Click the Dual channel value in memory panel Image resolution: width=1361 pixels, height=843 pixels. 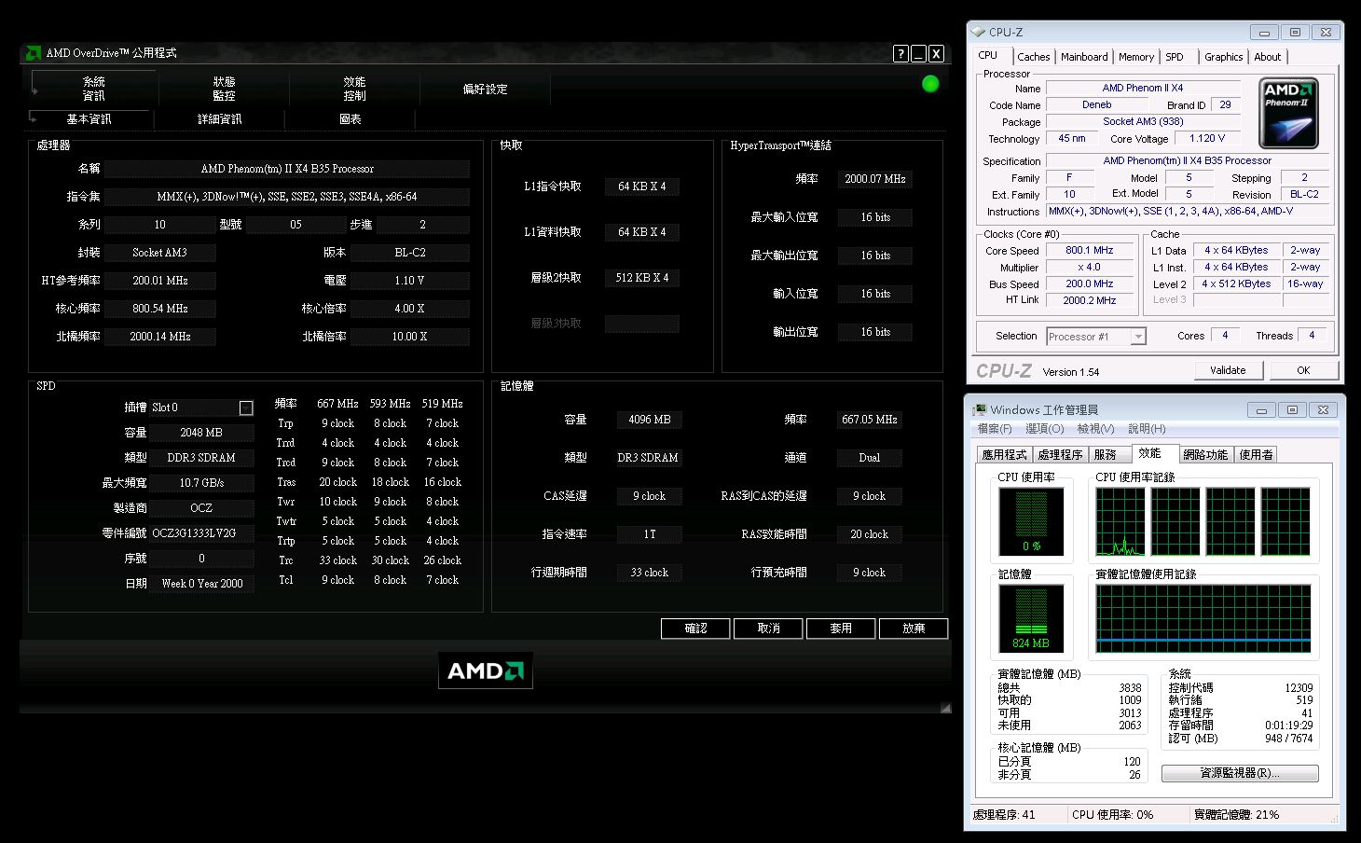869,458
